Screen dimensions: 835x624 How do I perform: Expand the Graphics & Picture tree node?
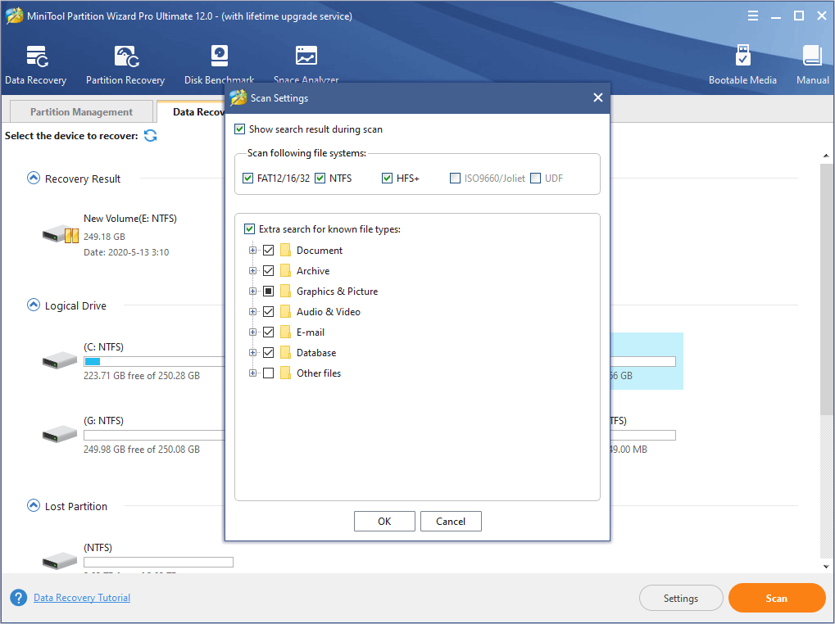pyautogui.click(x=253, y=291)
